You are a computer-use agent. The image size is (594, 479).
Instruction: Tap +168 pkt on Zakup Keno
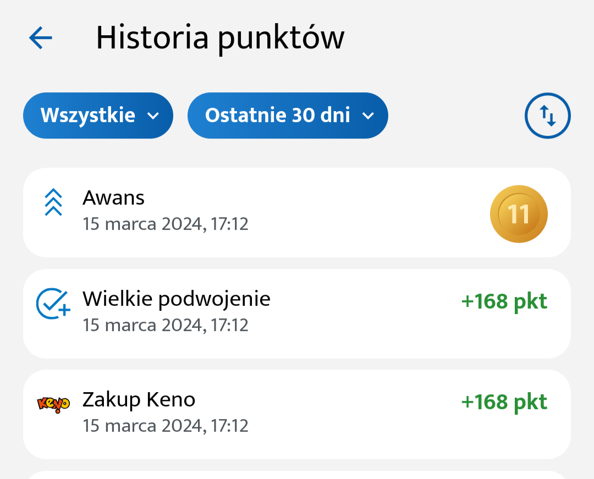point(504,403)
